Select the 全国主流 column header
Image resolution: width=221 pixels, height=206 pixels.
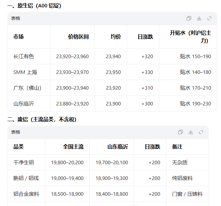pos(73,147)
